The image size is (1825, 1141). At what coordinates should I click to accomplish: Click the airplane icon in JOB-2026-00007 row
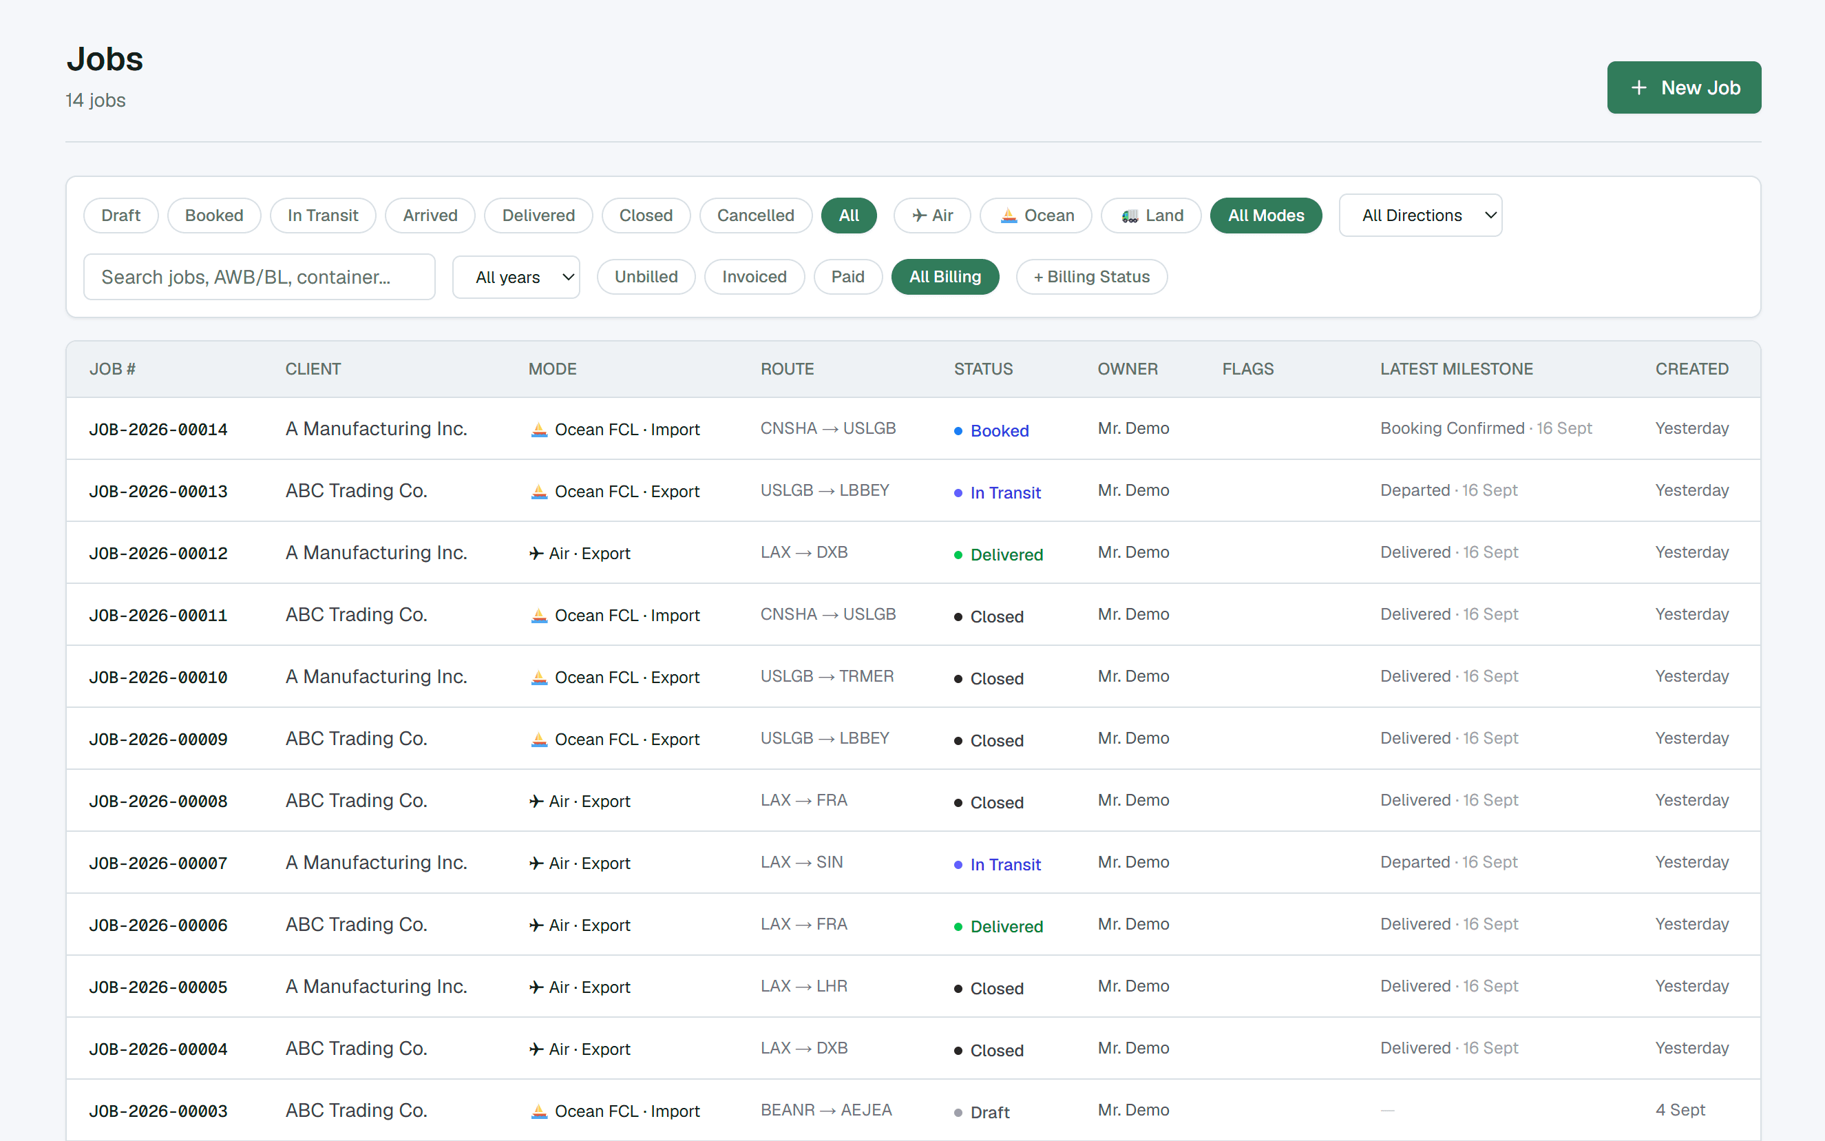click(536, 863)
